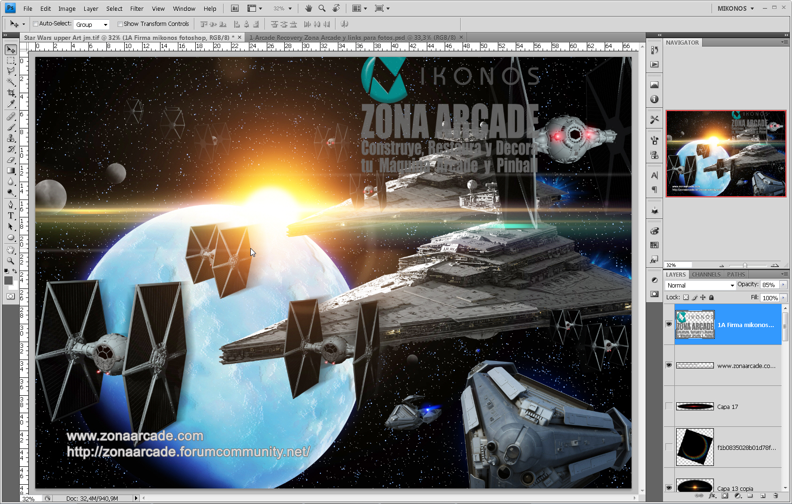
Task: Toggle Quick Mask mode
Action: 10,296
